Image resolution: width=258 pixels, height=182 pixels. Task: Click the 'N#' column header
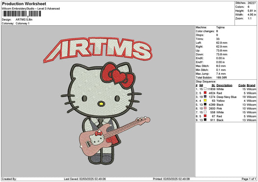201,85
